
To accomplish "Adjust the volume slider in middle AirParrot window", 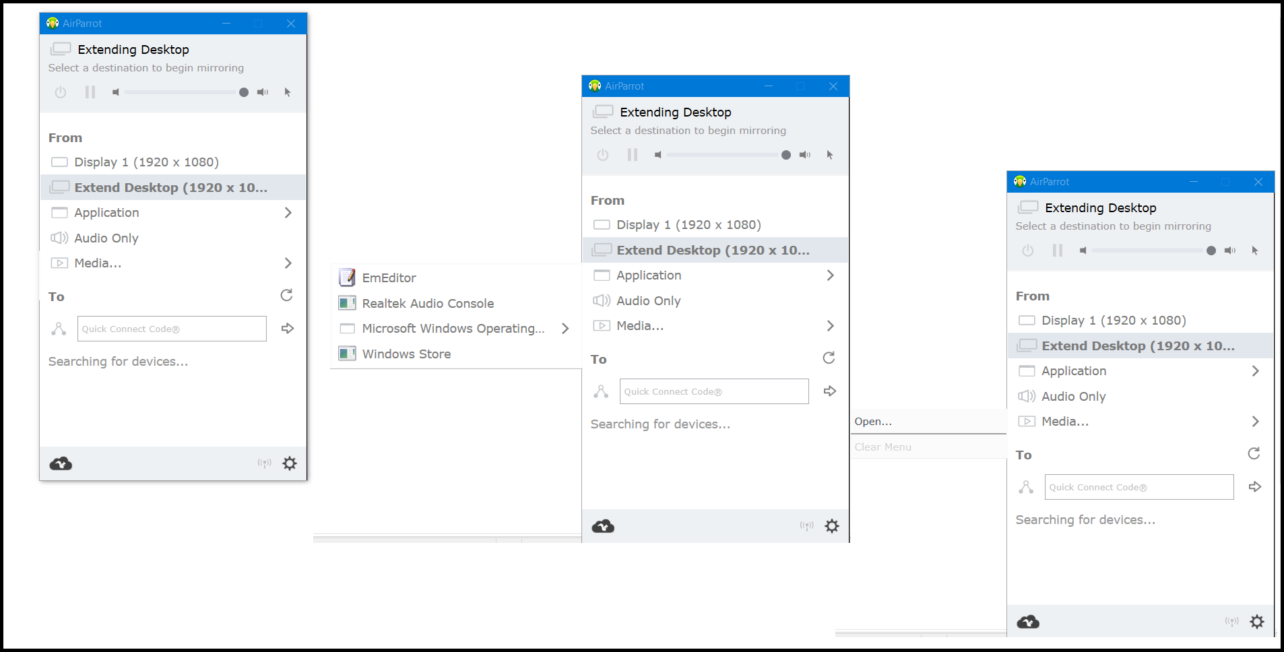I will 728,155.
